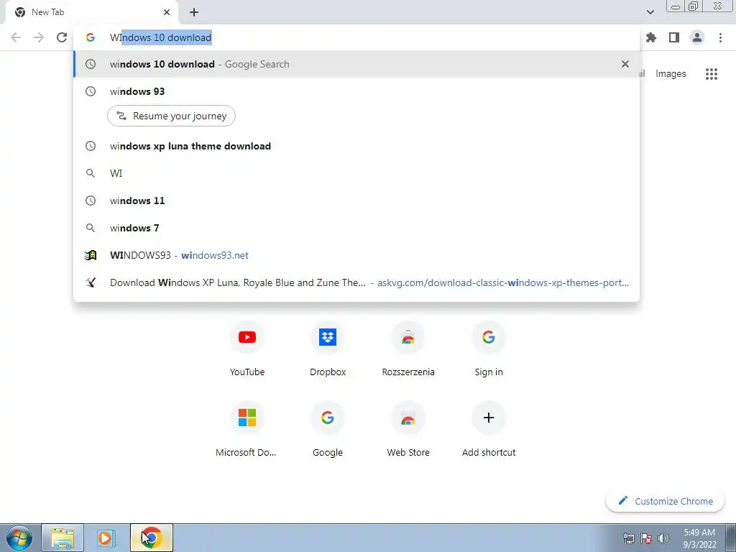Open the Google shortcut tile
736x552 pixels.
(328, 430)
